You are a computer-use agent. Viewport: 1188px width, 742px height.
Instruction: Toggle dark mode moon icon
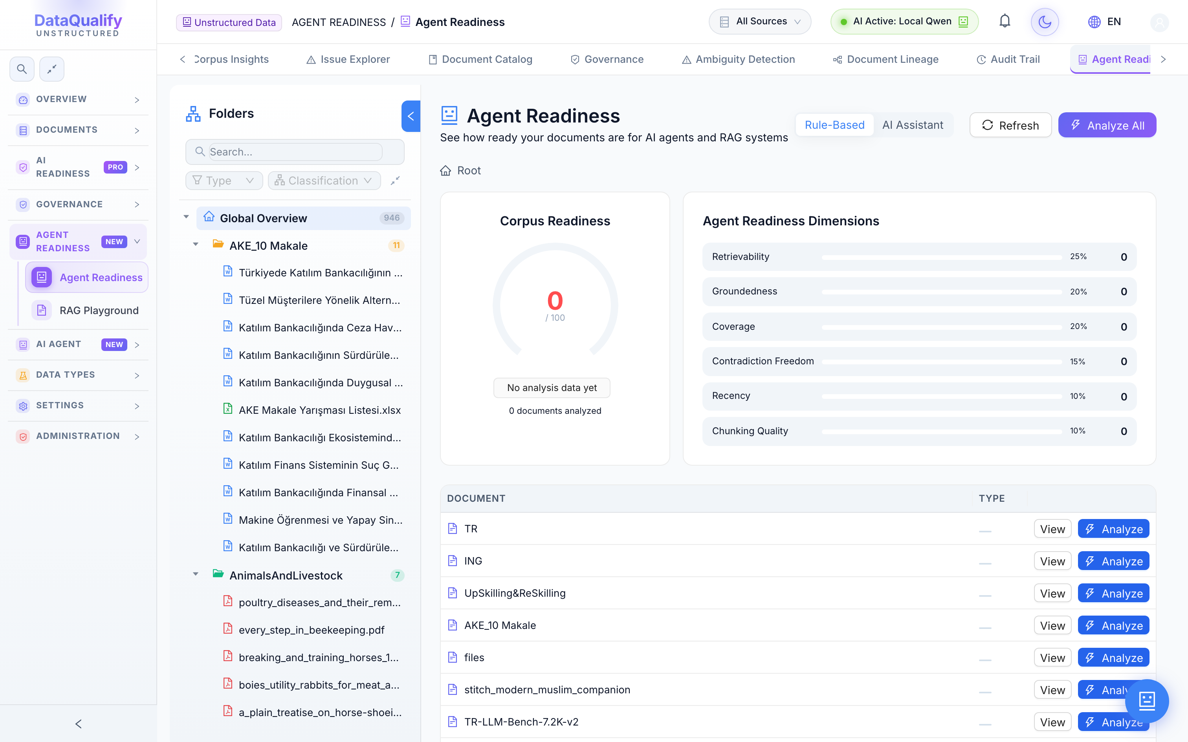pos(1044,22)
